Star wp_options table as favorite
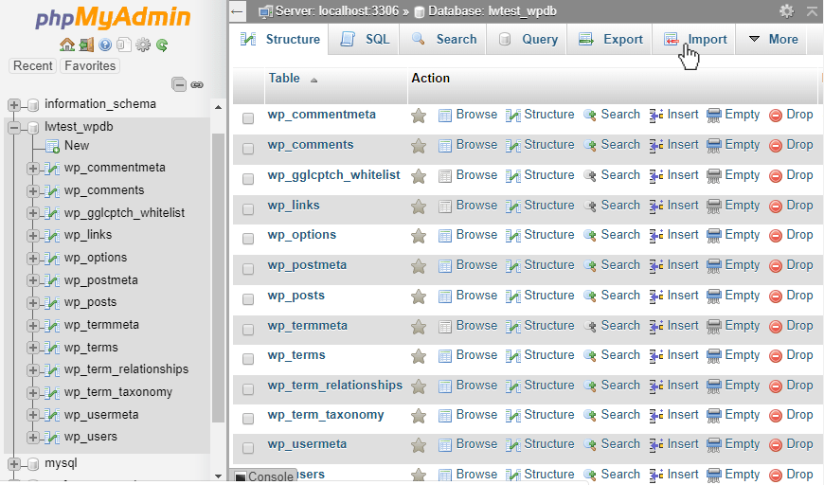Image resolution: width=824 pixels, height=485 pixels. 419,236
